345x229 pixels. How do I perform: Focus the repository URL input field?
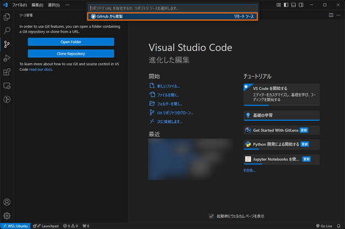(172, 8)
